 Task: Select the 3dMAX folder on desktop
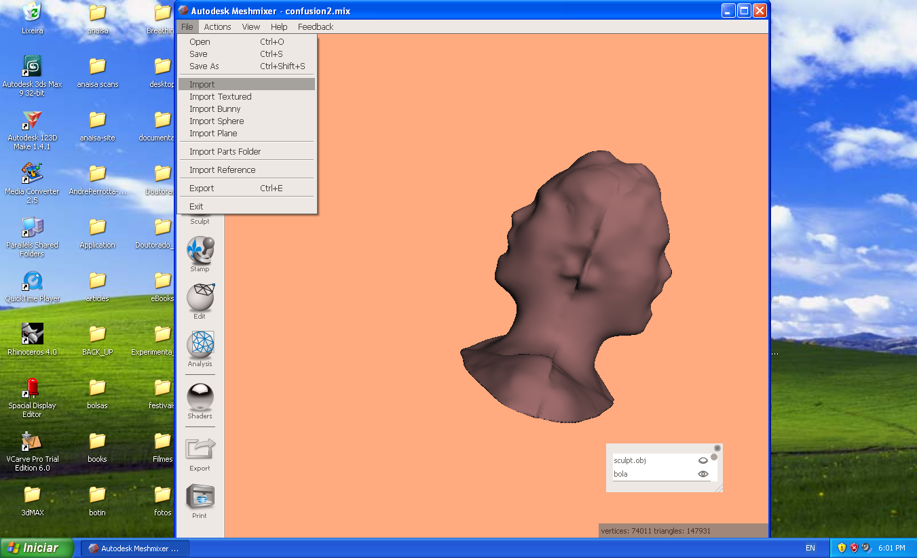[x=32, y=500]
